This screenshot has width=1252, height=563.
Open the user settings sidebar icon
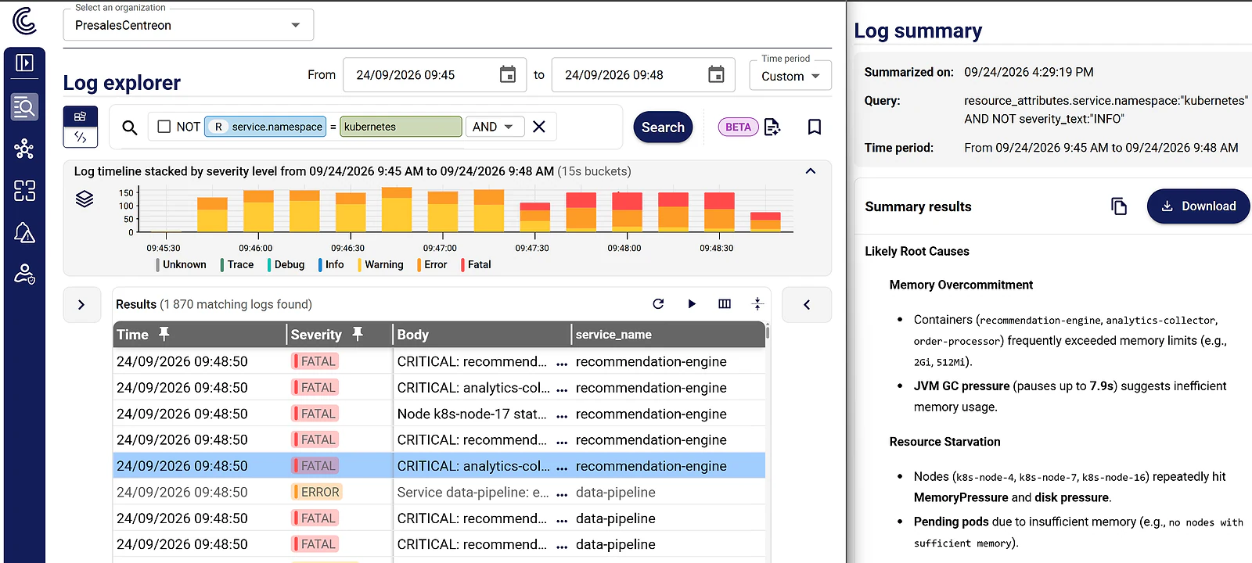(24, 274)
